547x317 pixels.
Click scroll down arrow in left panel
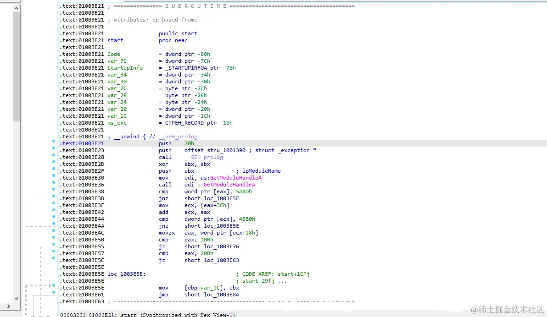click(16, 299)
